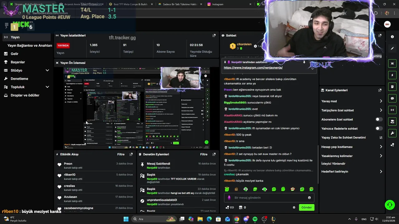Click League of Legends icon in taskbar
Screen dimensions: 399x224
click(273, 219)
